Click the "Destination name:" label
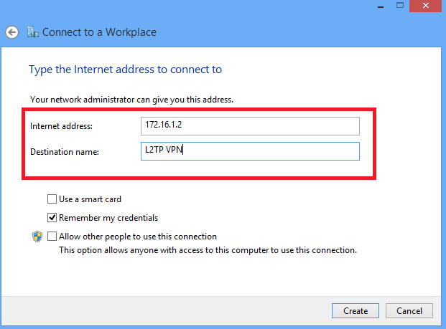This screenshot has width=446, height=329. point(65,152)
